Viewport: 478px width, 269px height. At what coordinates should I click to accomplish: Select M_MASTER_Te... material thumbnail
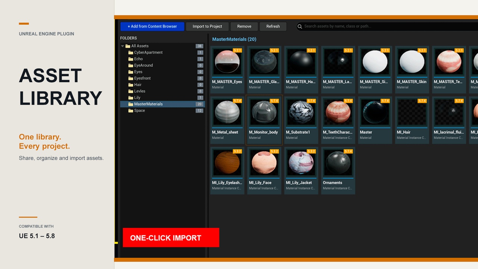tap(449, 62)
